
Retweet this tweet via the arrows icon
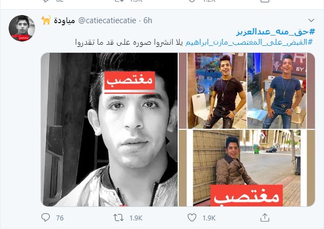click(x=118, y=218)
